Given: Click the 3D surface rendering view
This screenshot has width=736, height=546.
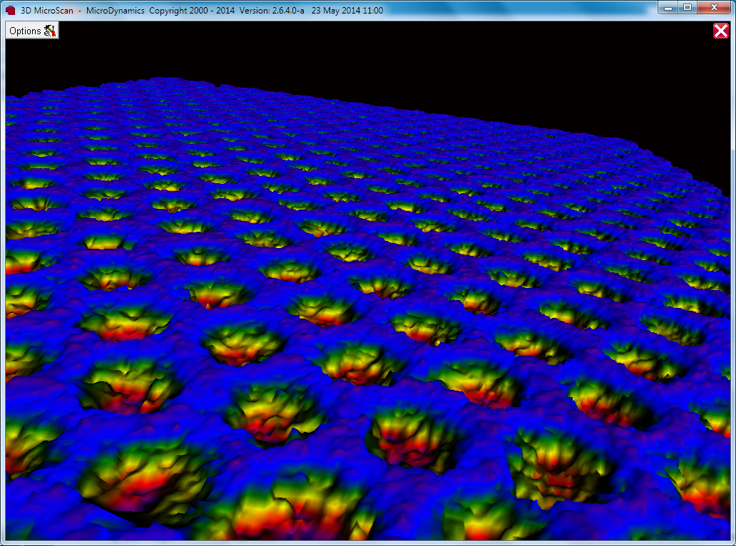Looking at the screenshot, I should (368, 282).
